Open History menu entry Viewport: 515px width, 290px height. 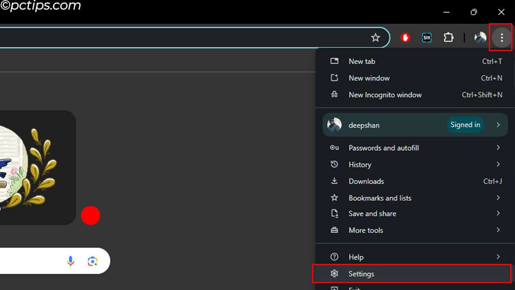(415, 165)
